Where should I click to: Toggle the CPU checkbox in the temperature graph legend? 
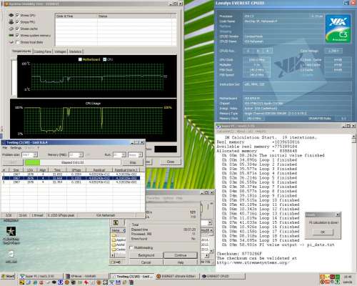pyautogui.click(x=105, y=59)
